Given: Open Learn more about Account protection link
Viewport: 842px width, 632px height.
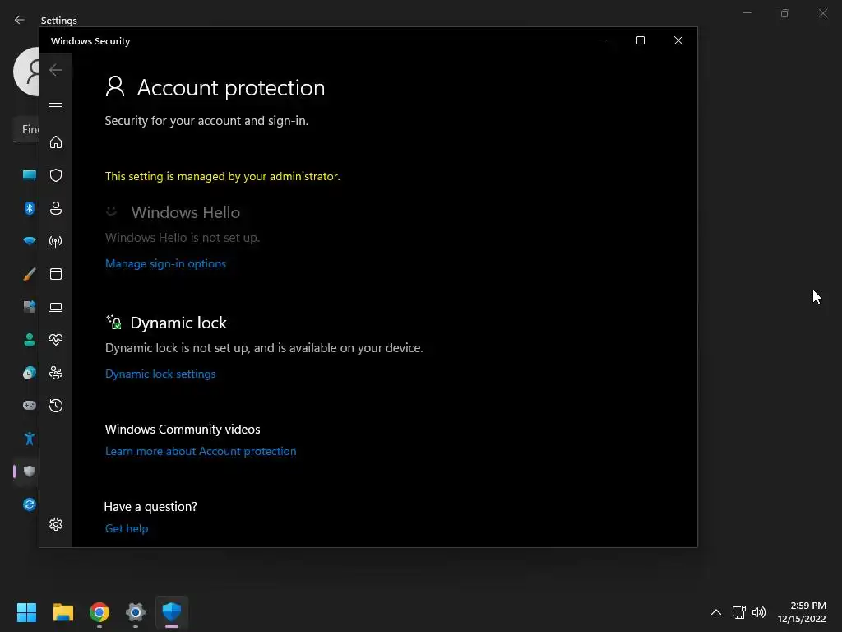Looking at the screenshot, I should [201, 452].
